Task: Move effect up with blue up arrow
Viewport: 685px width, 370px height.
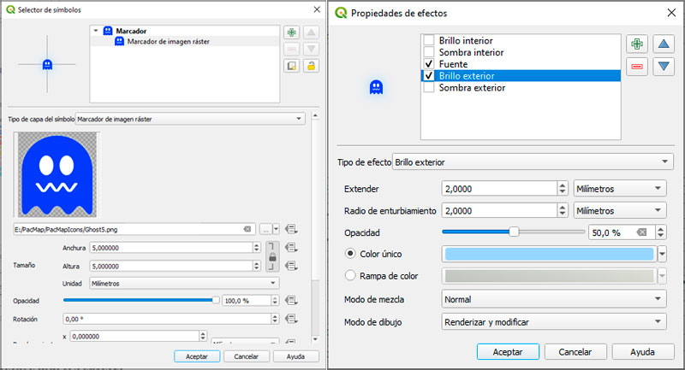Action: coord(664,44)
